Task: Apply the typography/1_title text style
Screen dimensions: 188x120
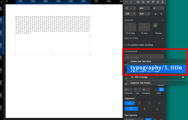Action: coord(156,69)
